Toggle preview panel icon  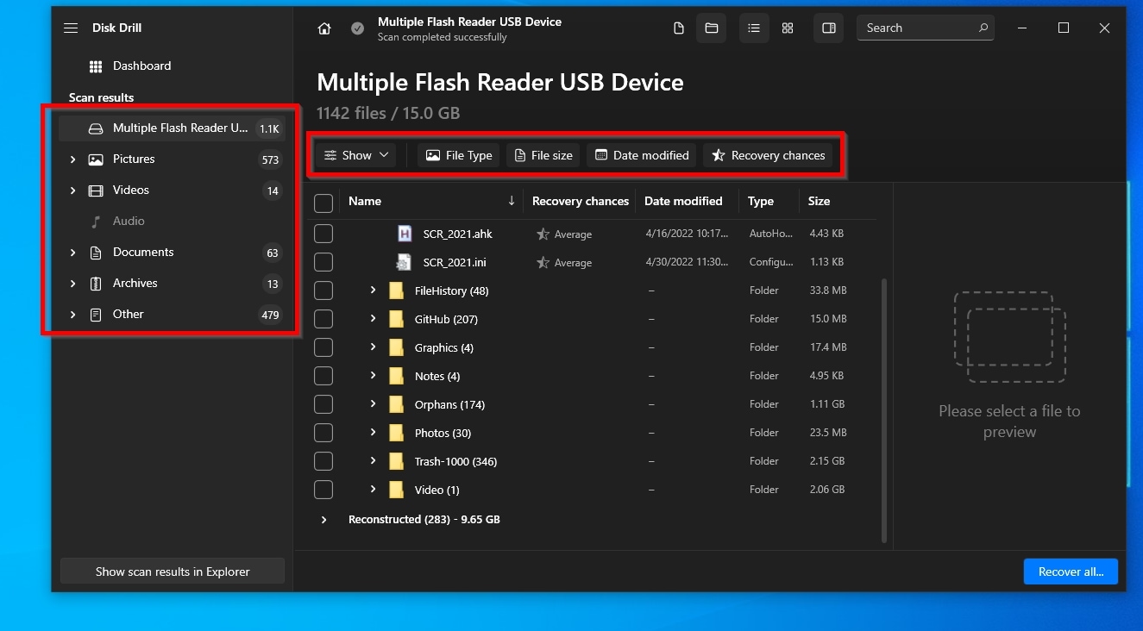[829, 28]
